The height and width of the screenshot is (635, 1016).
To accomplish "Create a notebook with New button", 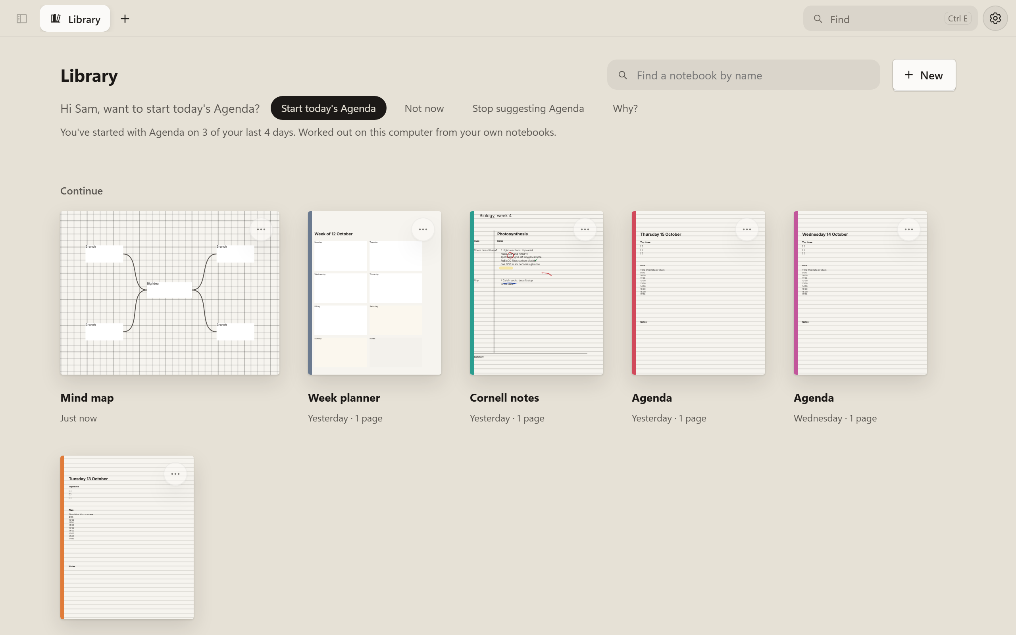I will (x=924, y=75).
